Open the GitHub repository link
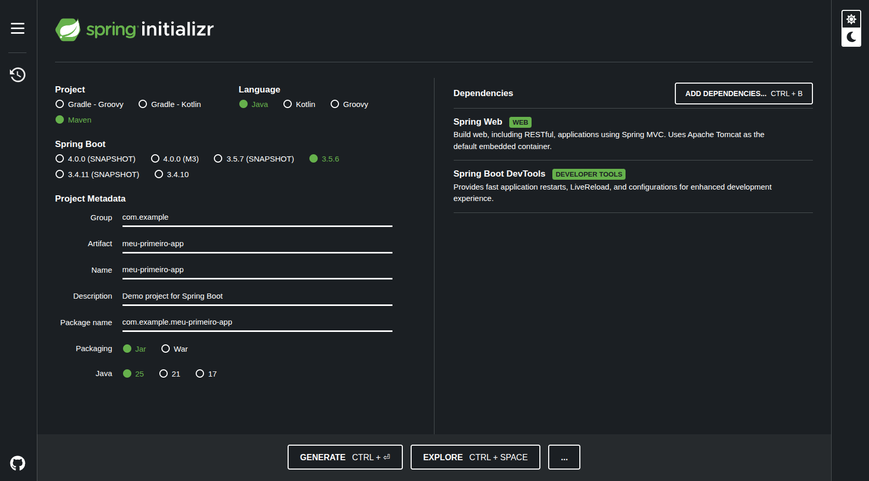The height and width of the screenshot is (481, 869). tap(17, 463)
